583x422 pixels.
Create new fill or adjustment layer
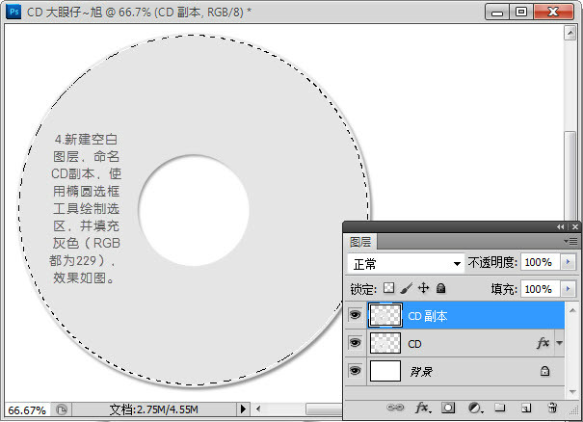coord(474,409)
